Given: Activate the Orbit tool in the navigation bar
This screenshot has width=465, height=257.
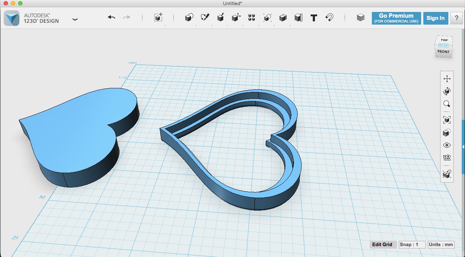Looking at the screenshot, I should 447,91.
